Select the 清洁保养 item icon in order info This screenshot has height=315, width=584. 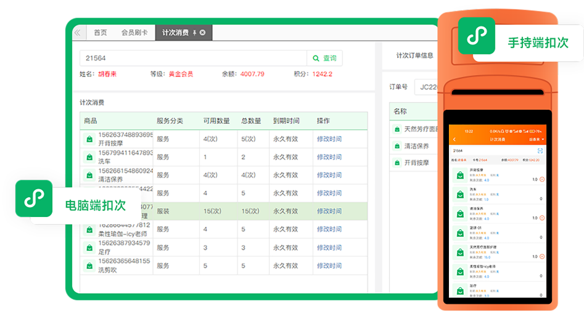397,146
